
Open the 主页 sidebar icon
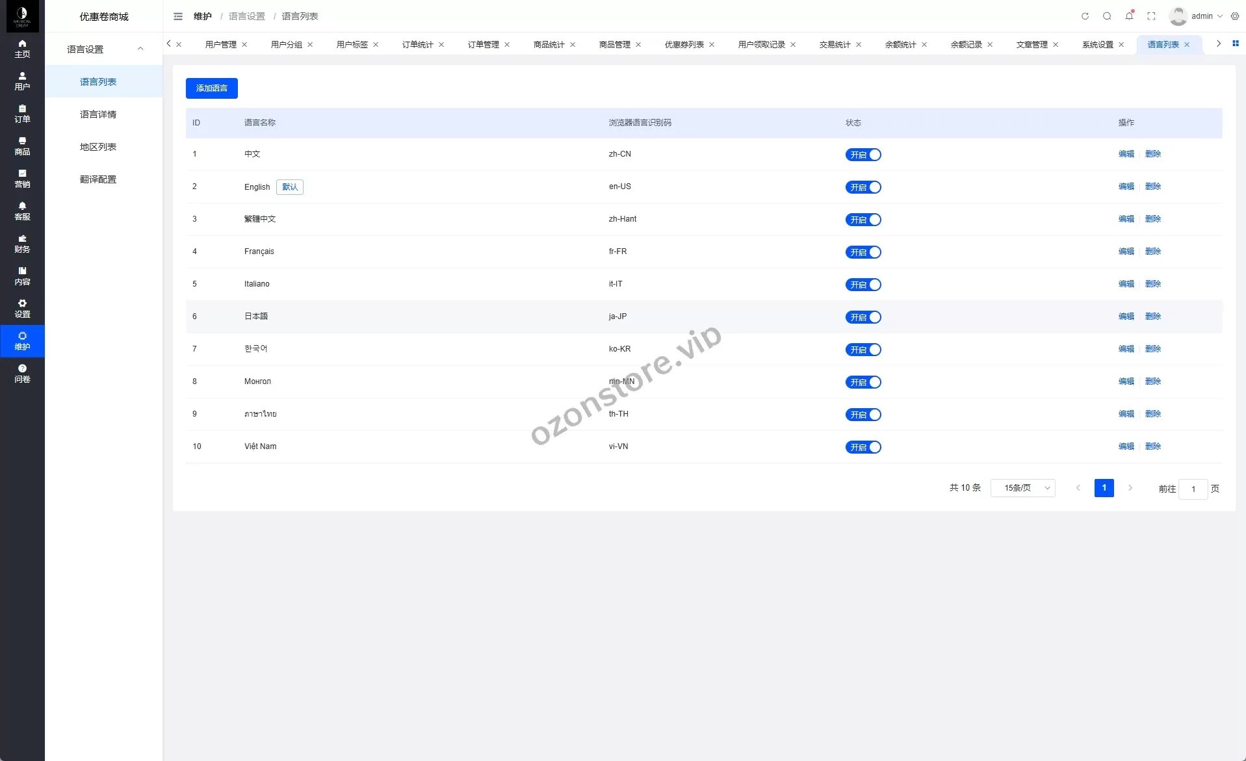tap(21, 48)
